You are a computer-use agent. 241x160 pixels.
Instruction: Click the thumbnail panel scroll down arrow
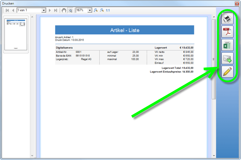point(32,156)
